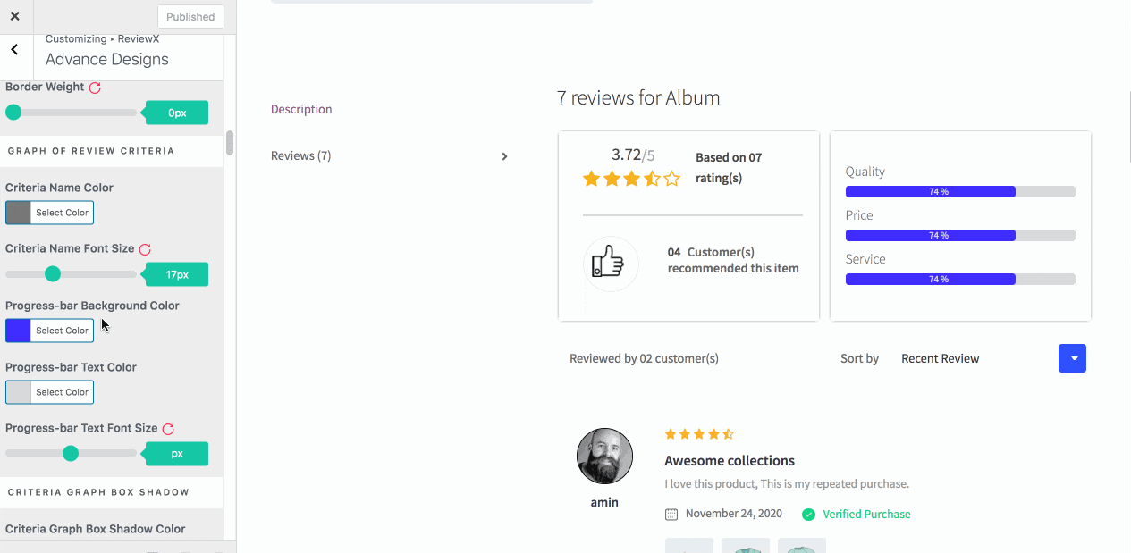Screen dimensions: 1131x553
Task: Click the Published button
Action: 190,15
